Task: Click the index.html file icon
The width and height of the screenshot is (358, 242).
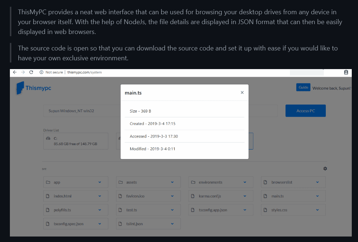Action: click(x=48, y=196)
